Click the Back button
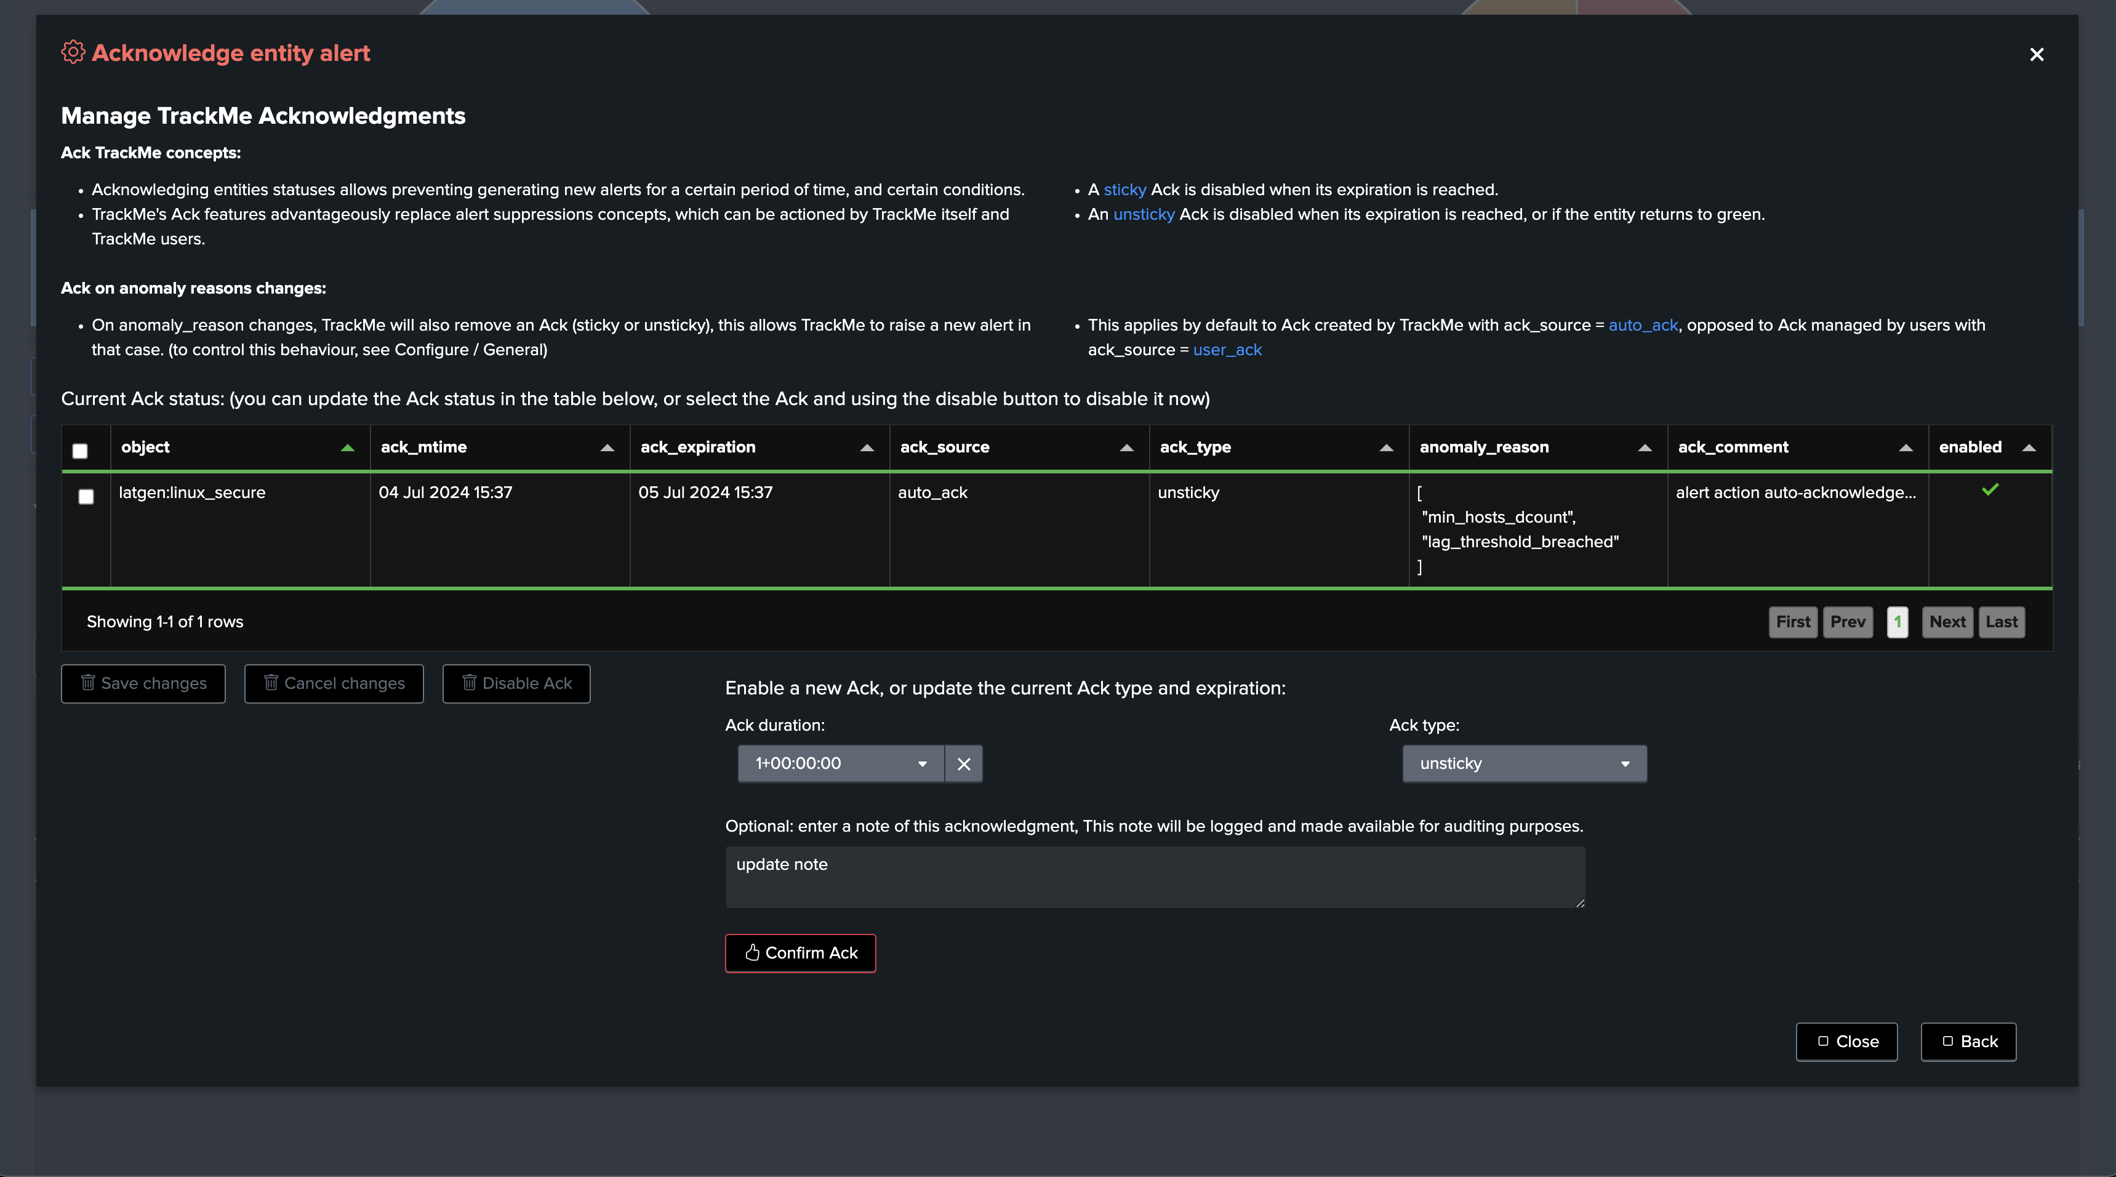The image size is (2116, 1177). pos(1968,1042)
